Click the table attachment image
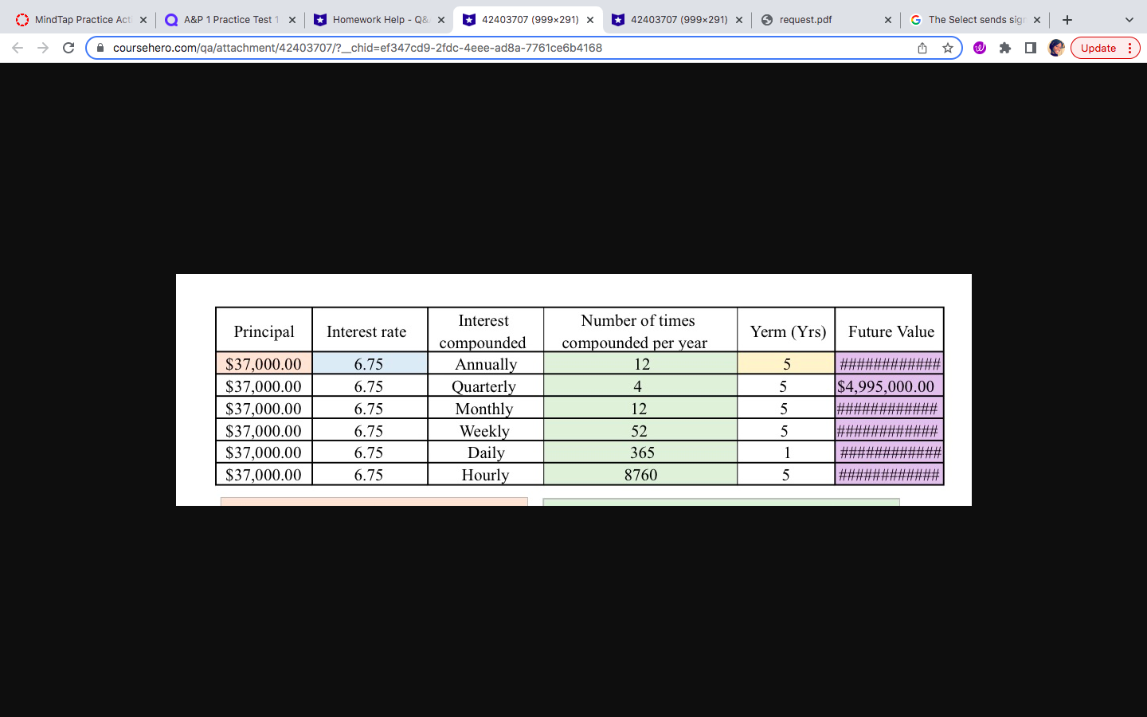Screen dimensions: 1147x717 [573, 390]
